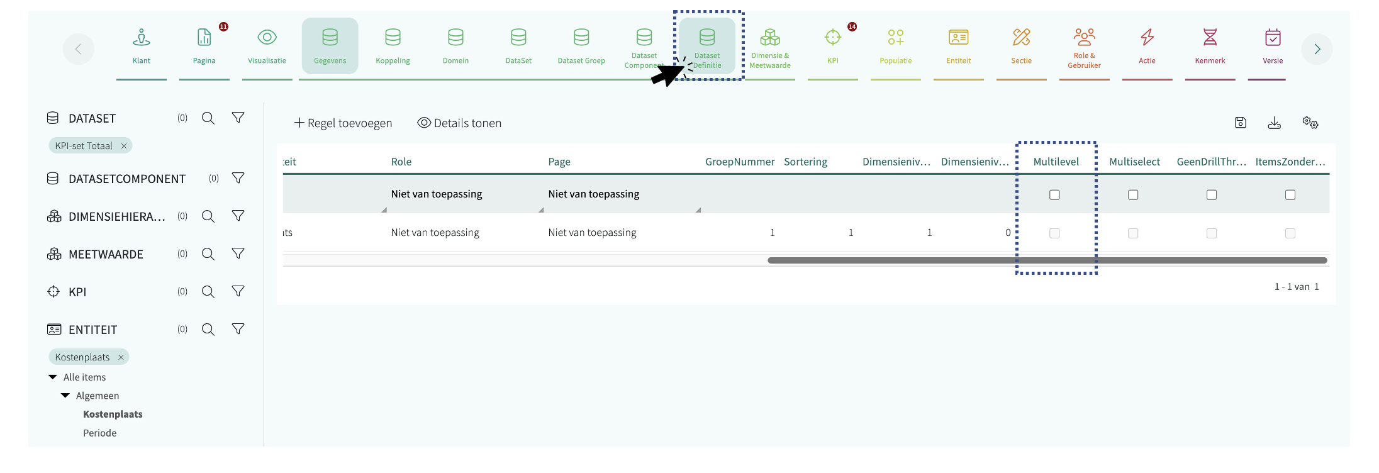Screen dimensions: 1379x473
Task: Open the settings gears icon
Action: pos(1310,123)
